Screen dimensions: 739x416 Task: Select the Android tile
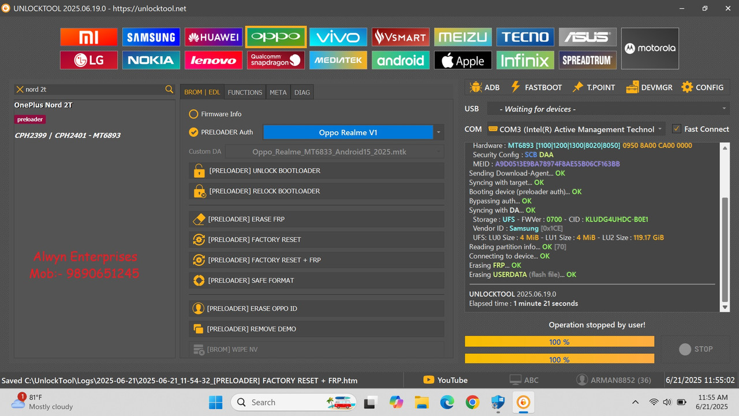coord(401,60)
